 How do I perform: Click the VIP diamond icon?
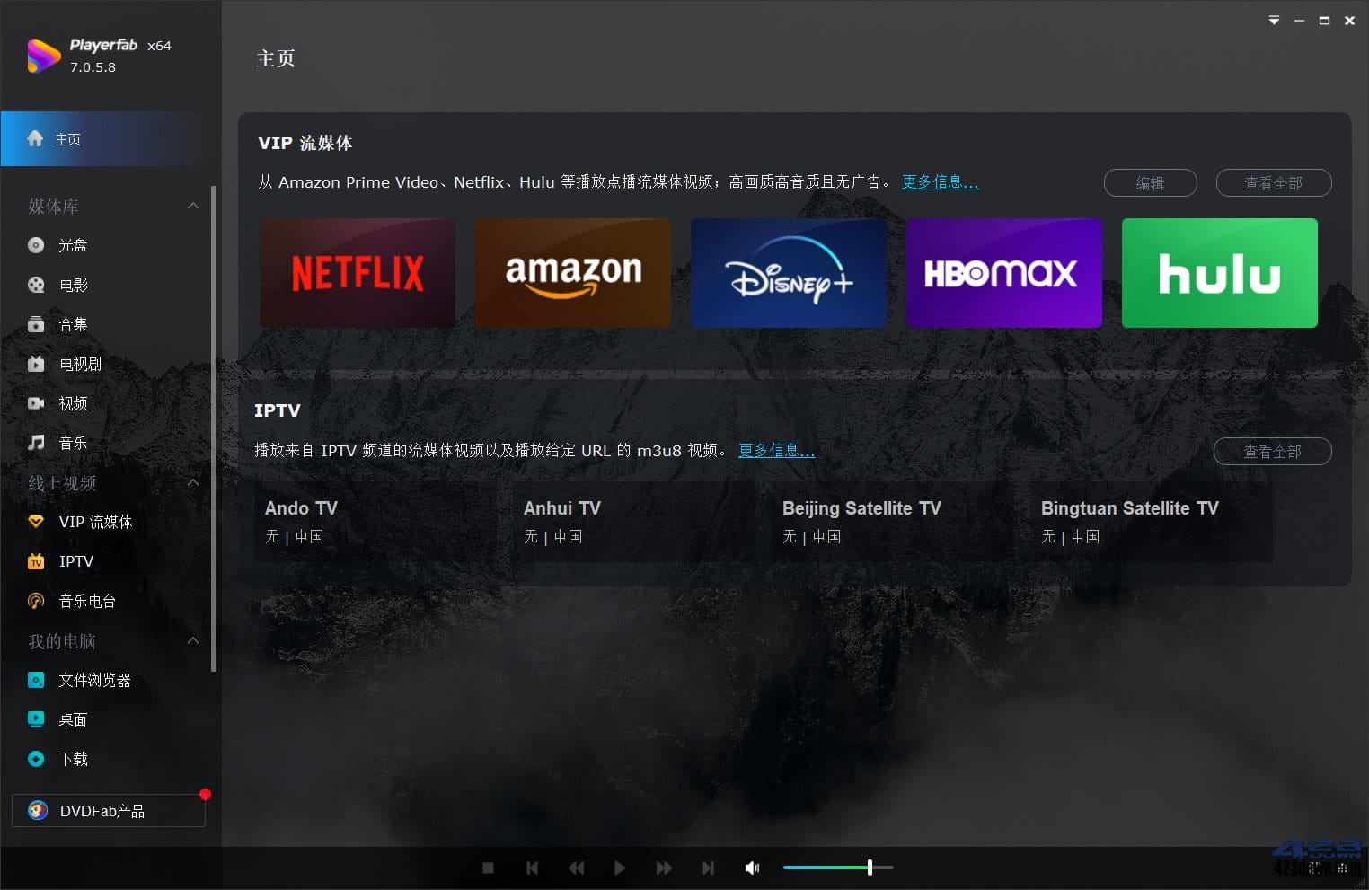click(36, 522)
